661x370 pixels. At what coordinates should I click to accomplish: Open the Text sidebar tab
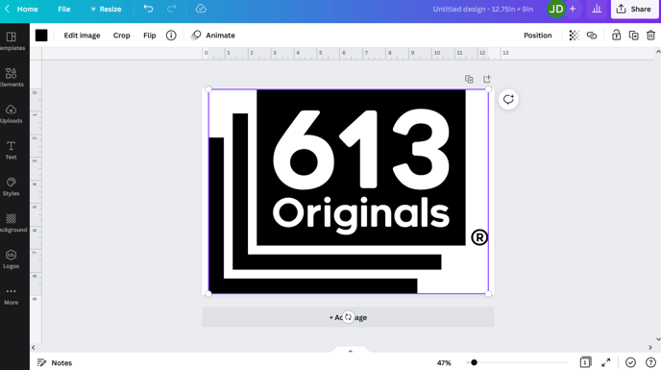pyautogui.click(x=11, y=151)
